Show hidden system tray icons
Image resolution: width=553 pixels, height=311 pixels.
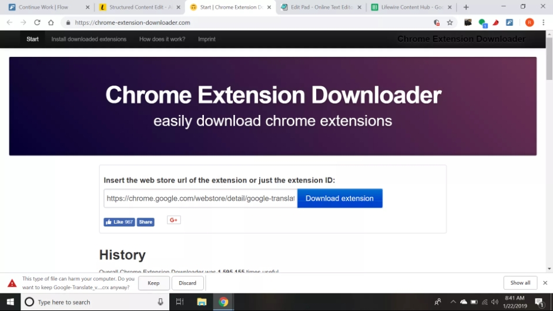tap(453, 302)
